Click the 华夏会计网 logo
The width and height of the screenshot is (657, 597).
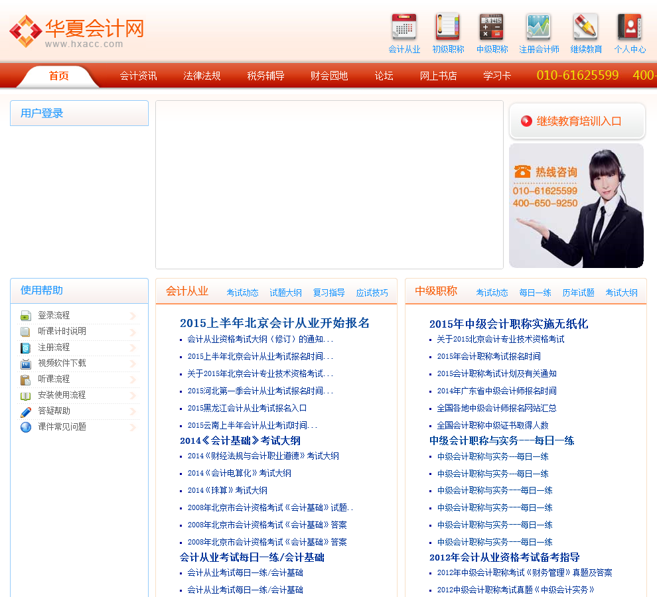(77, 31)
